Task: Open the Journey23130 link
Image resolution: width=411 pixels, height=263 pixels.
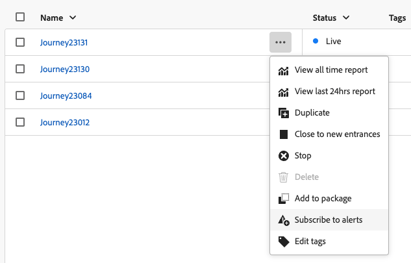Action: [x=64, y=69]
